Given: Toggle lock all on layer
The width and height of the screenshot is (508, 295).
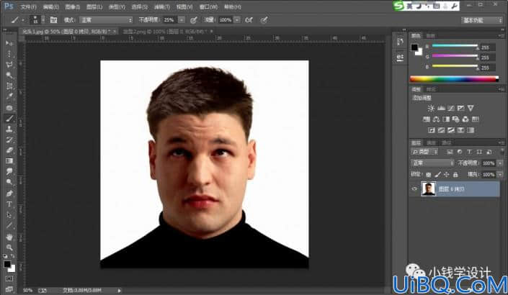Looking at the screenshot, I should pos(455,175).
